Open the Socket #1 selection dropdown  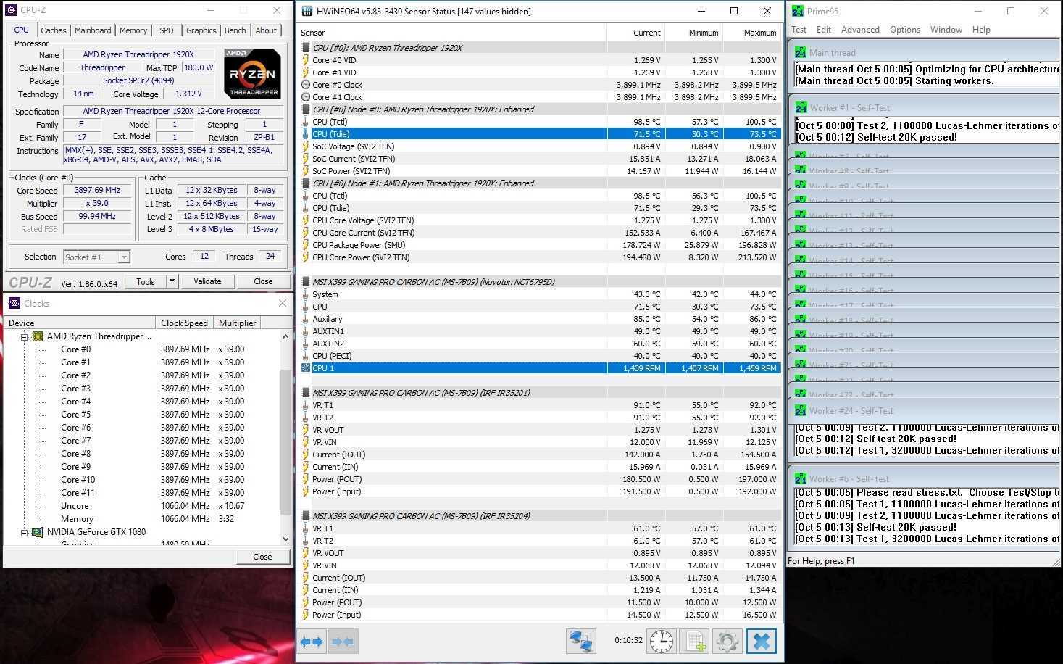coord(124,257)
